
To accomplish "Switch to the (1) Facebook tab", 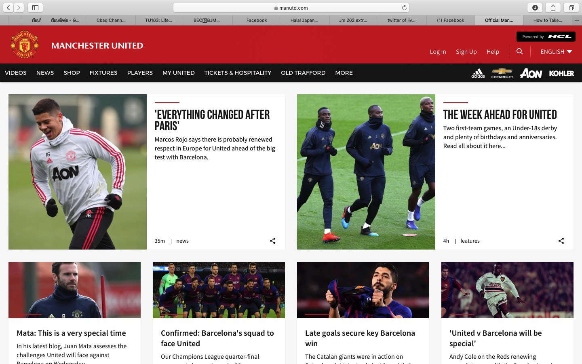I will (x=451, y=20).
